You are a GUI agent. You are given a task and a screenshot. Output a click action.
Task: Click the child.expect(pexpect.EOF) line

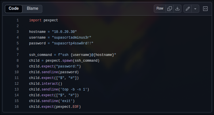click(x=55, y=107)
